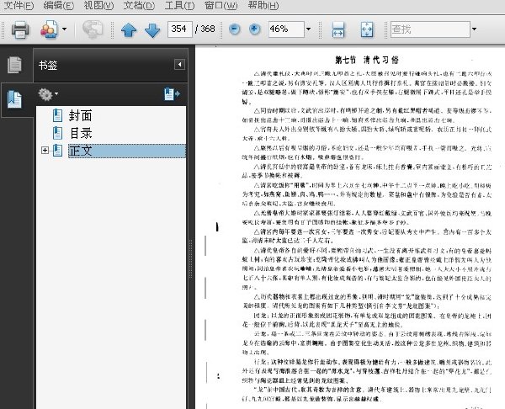The width and height of the screenshot is (505, 409).
Task: Click the 46% zoom level field
Action: coord(286,29)
